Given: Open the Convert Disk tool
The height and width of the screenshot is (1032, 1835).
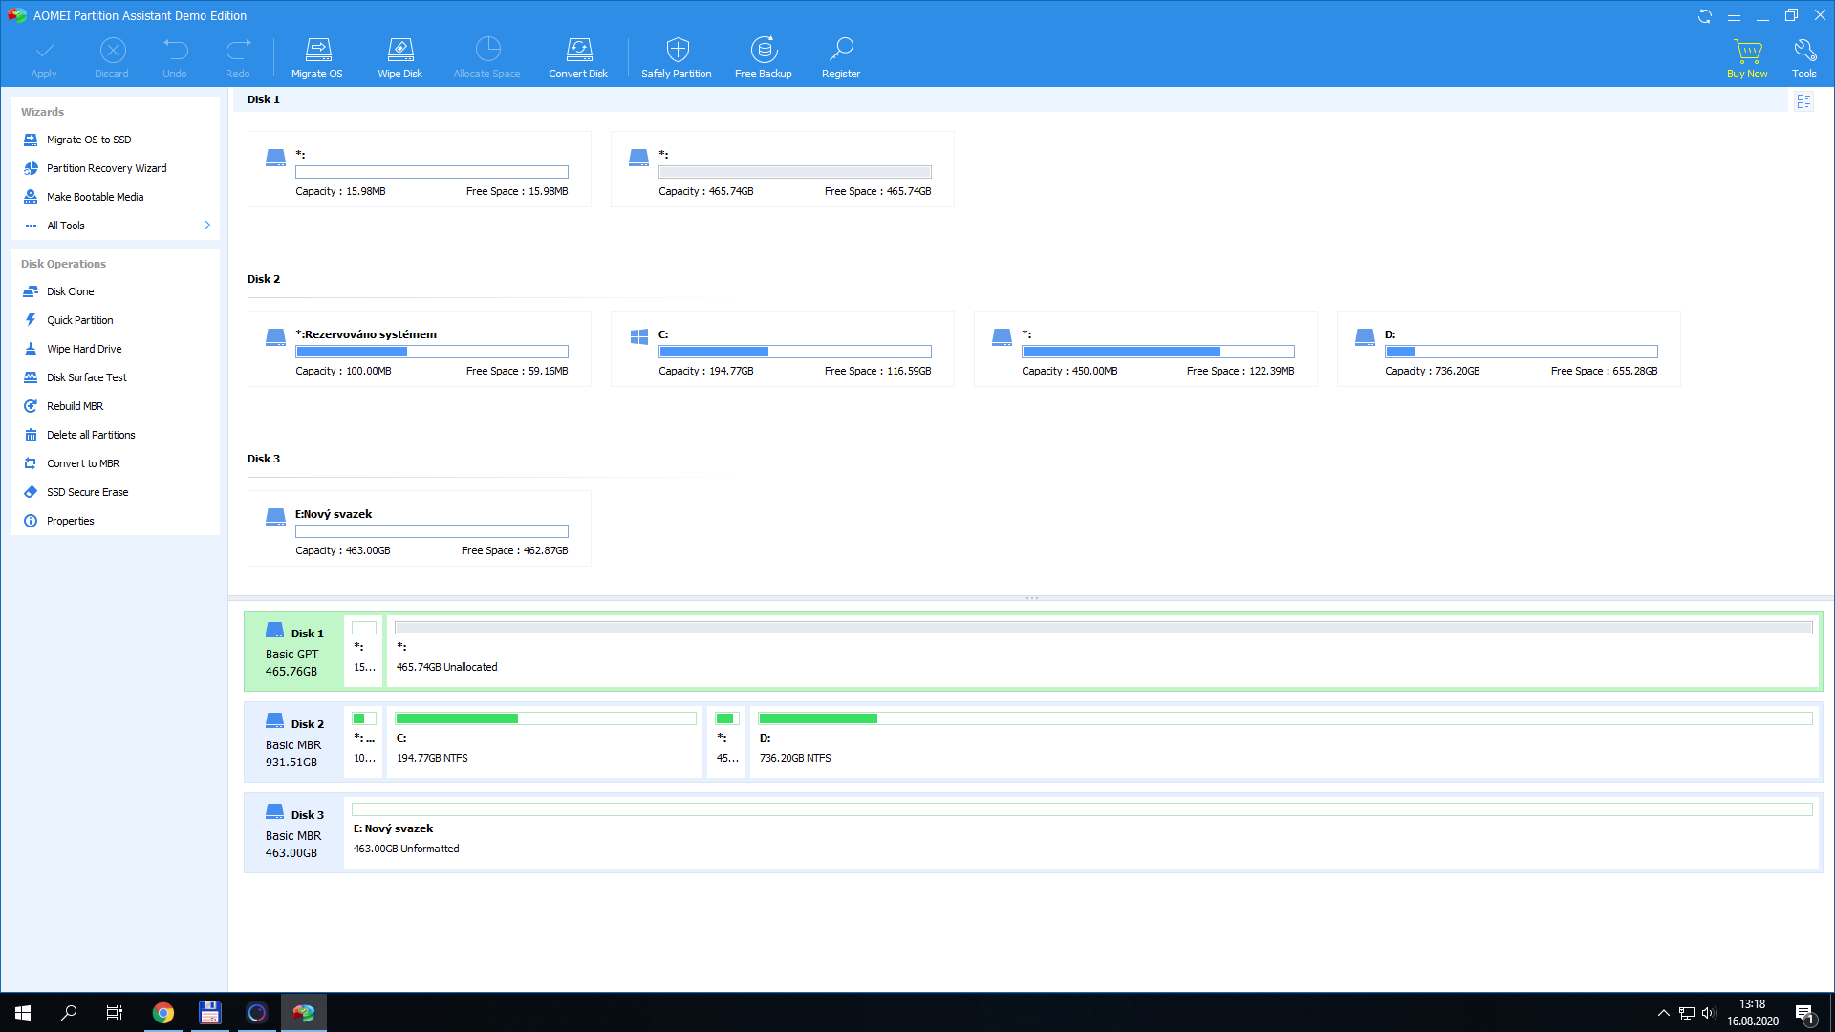Looking at the screenshot, I should click(578, 51).
